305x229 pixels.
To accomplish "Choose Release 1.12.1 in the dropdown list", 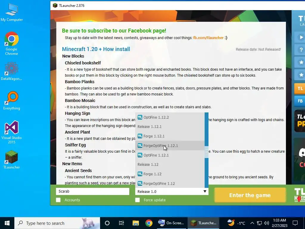I will [x=170, y=126].
